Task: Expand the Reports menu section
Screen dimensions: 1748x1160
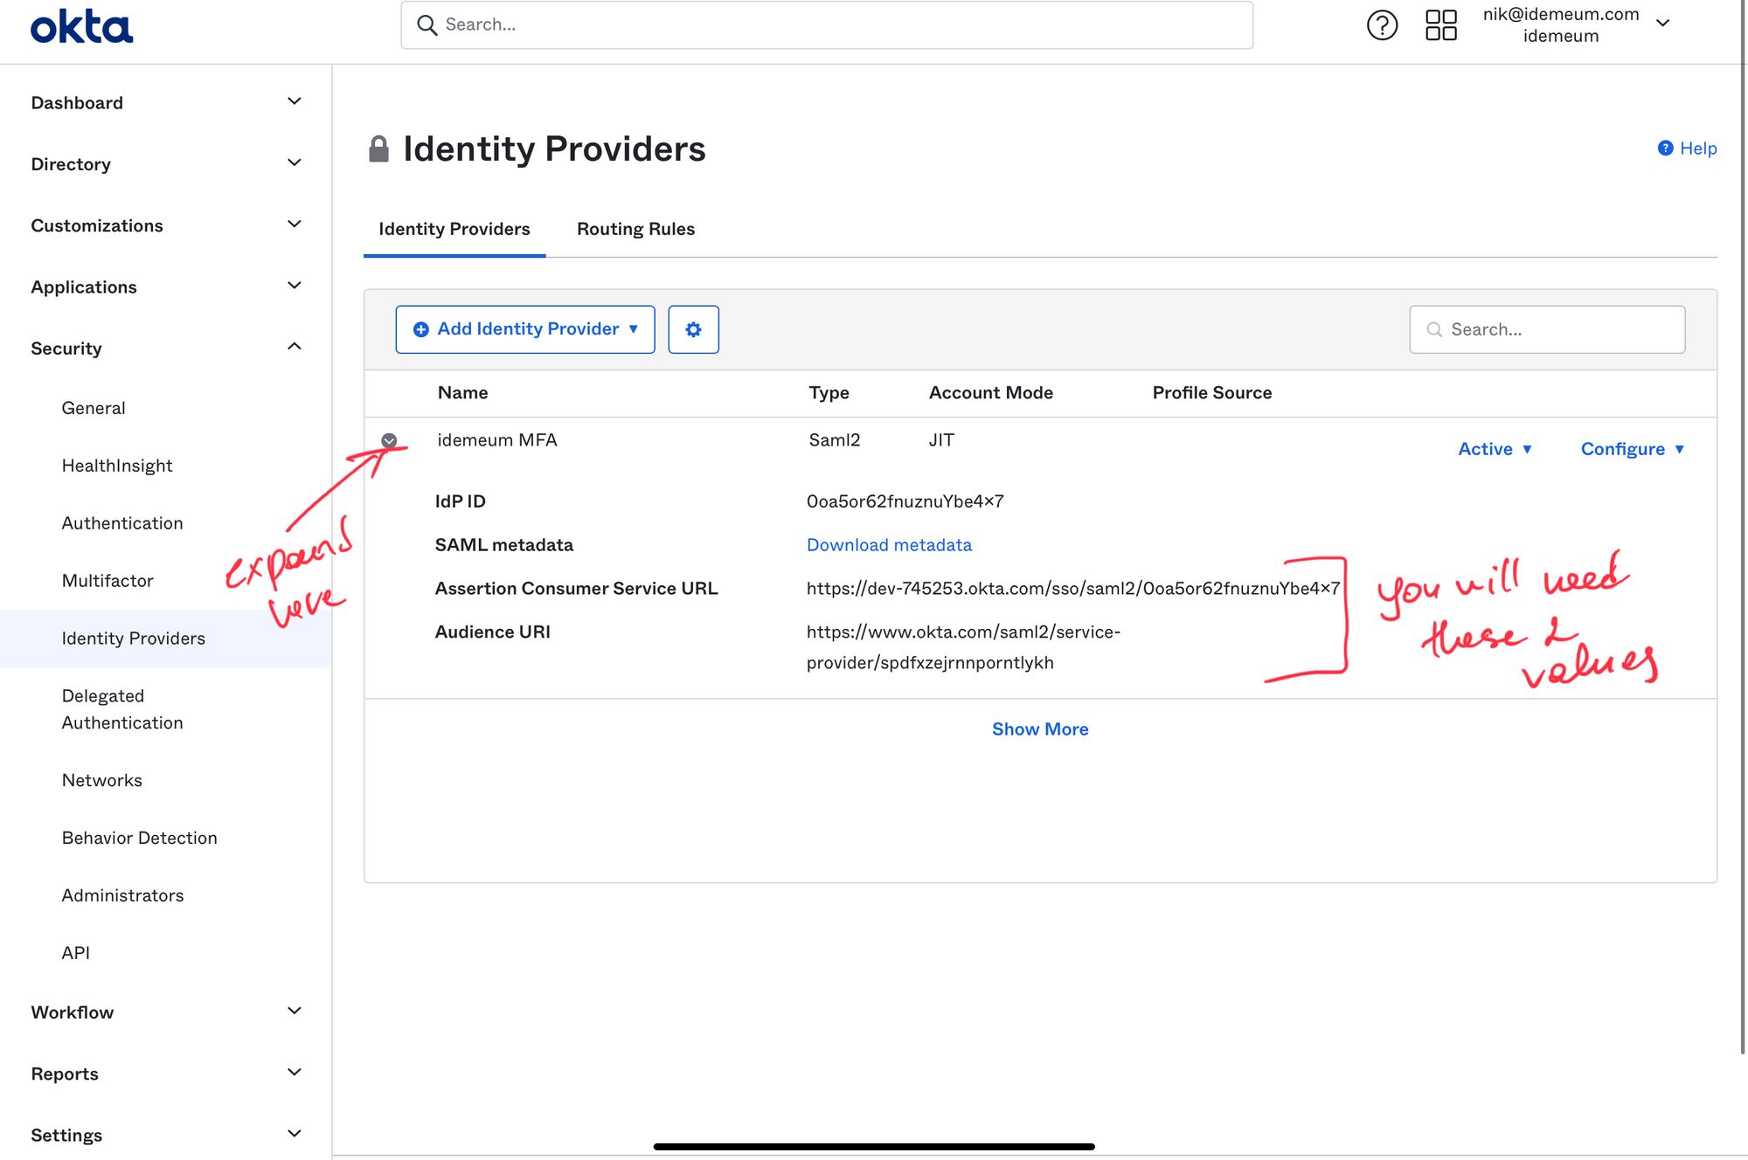Action: 166,1073
